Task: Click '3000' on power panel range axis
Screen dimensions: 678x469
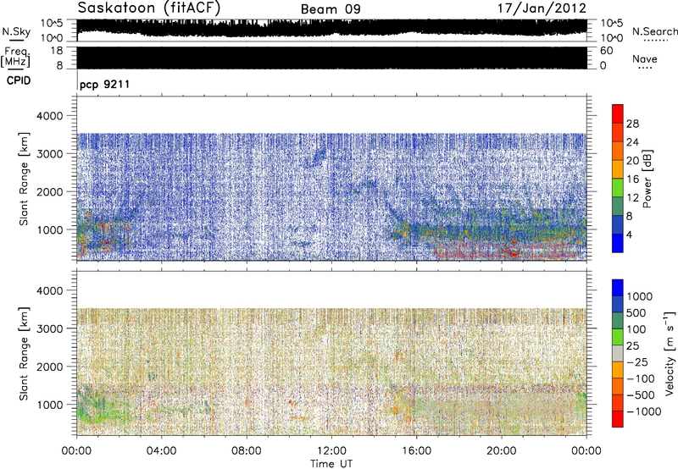Action: [50, 154]
